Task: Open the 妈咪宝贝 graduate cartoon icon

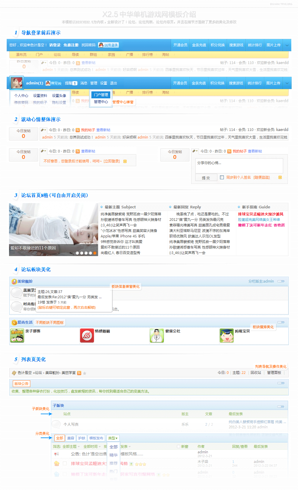Action: 227,335
